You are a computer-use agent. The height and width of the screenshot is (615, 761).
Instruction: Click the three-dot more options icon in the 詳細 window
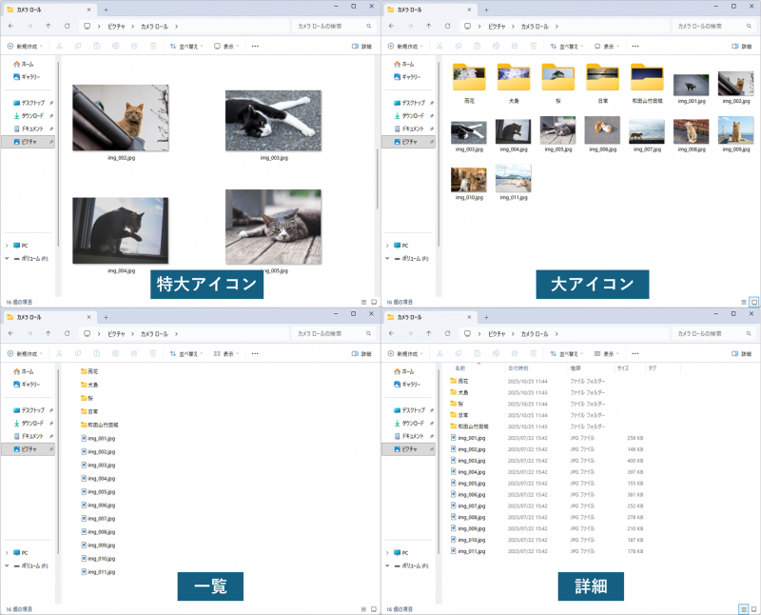[x=635, y=353]
